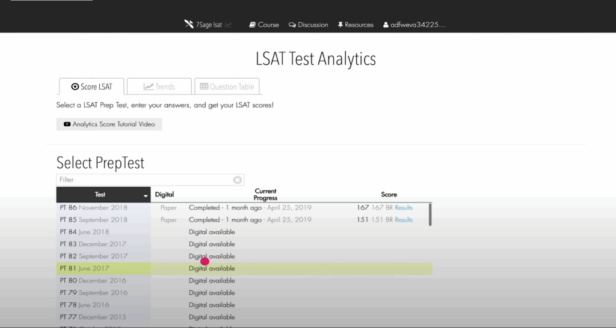Select PT 80 December 2016
This screenshot has height=328, width=616.
tap(93, 281)
